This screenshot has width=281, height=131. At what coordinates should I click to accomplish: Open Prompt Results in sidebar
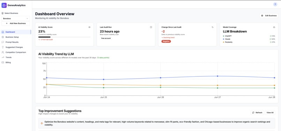tap(16, 42)
